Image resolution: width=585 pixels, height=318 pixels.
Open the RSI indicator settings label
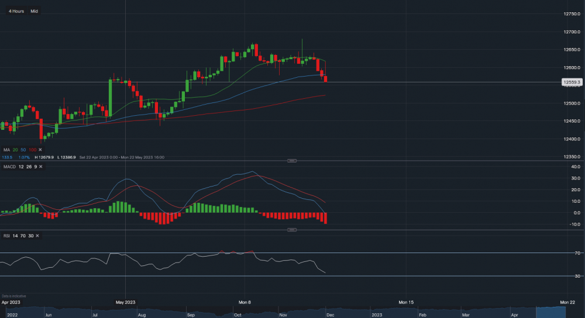click(x=7, y=235)
